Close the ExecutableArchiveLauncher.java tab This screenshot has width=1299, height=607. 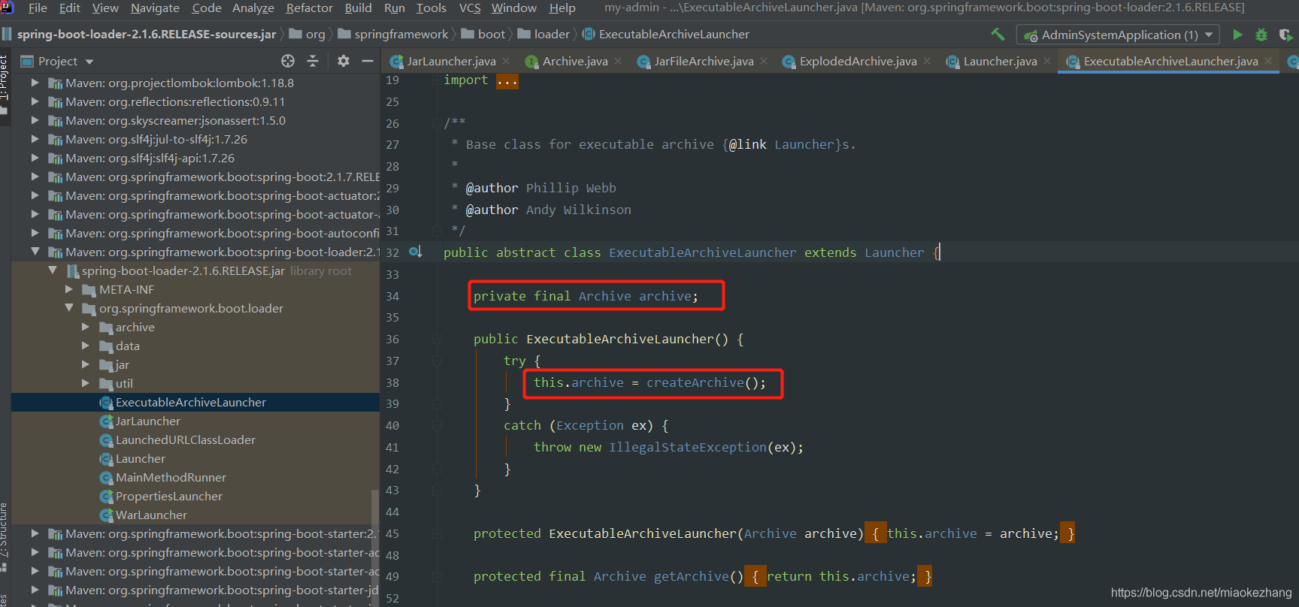point(1268,61)
